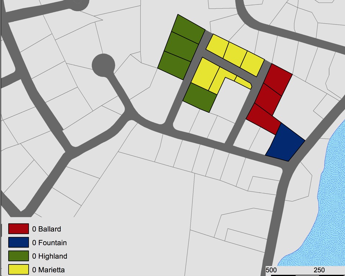Select the '0 Highland' legend label

click(x=50, y=256)
